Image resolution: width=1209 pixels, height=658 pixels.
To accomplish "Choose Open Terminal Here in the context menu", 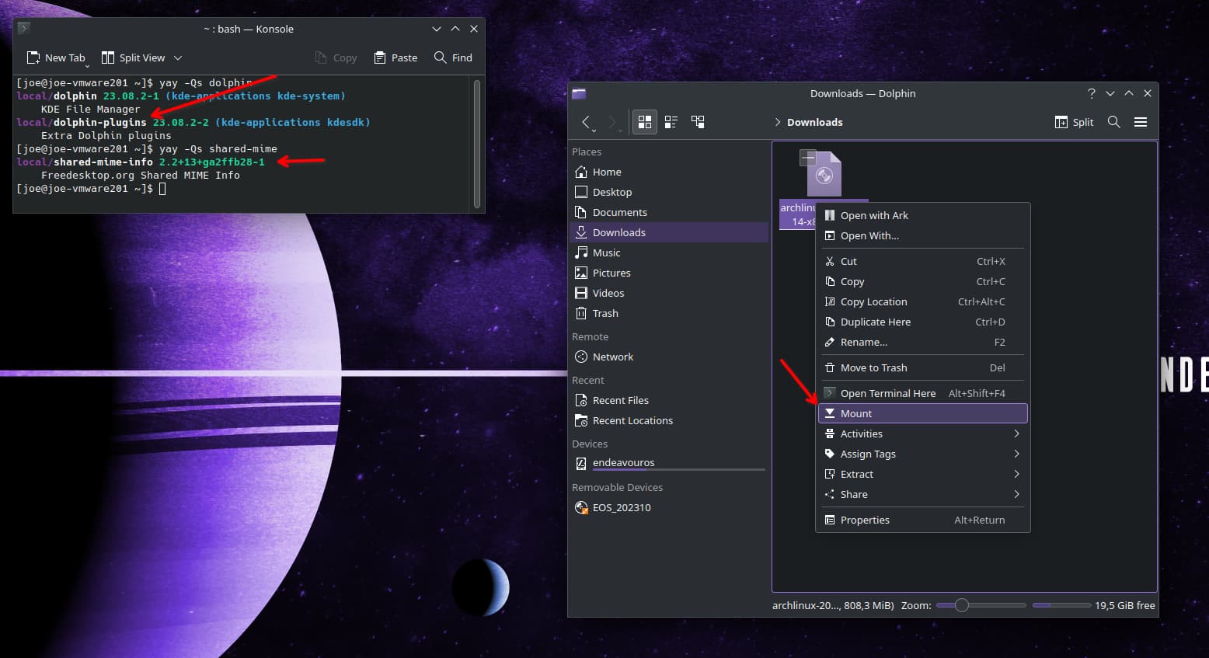I will tap(923, 393).
